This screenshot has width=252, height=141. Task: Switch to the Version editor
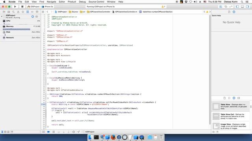[231, 7]
